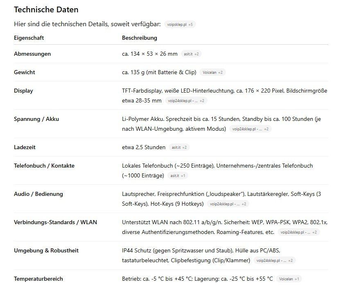This screenshot has height=293, width=341.
Task: Click the "ca. 134 × 53 × 26 mm" value
Action: pyautogui.click(x=150, y=54)
